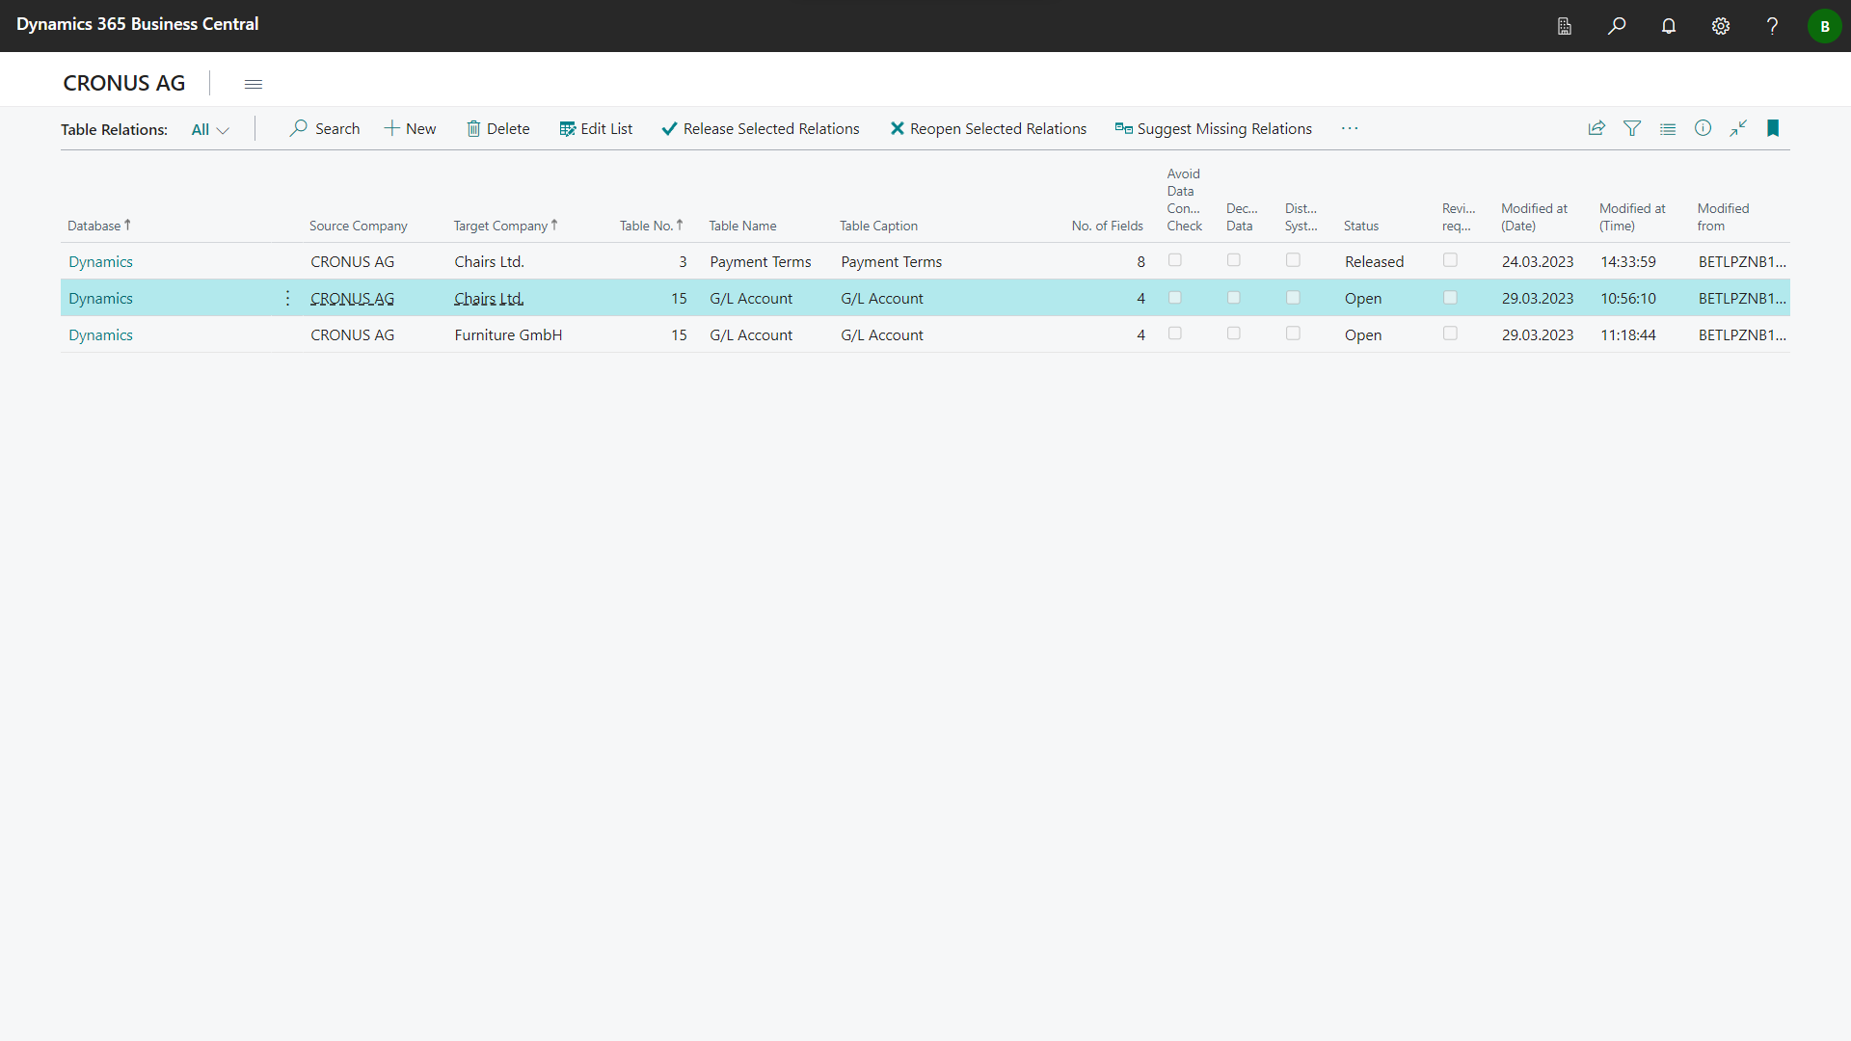Toggle Revi... req... checkbox for Chairs Ltd. G/L Account row
This screenshot has width=1851, height=1041.
1450,298
